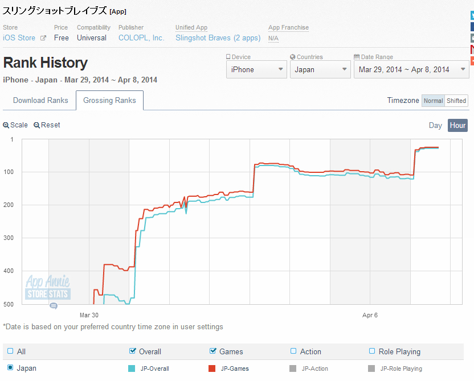Uncheck the Overall checkbox
Screen dimensions: 474x381
tap(132, 351)
